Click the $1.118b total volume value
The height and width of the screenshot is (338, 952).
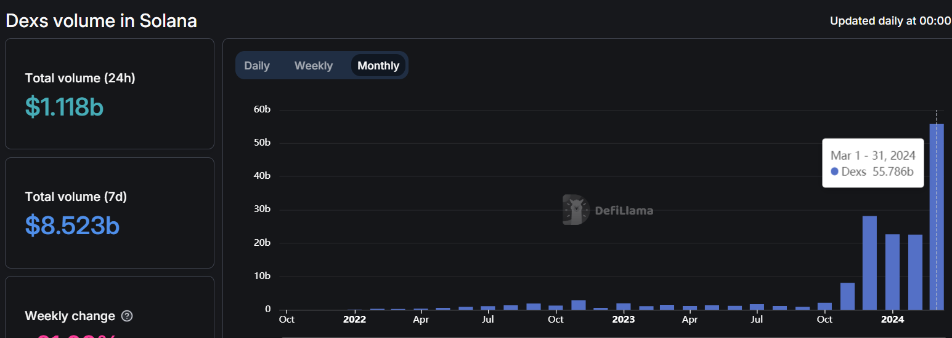click(64, 107)
